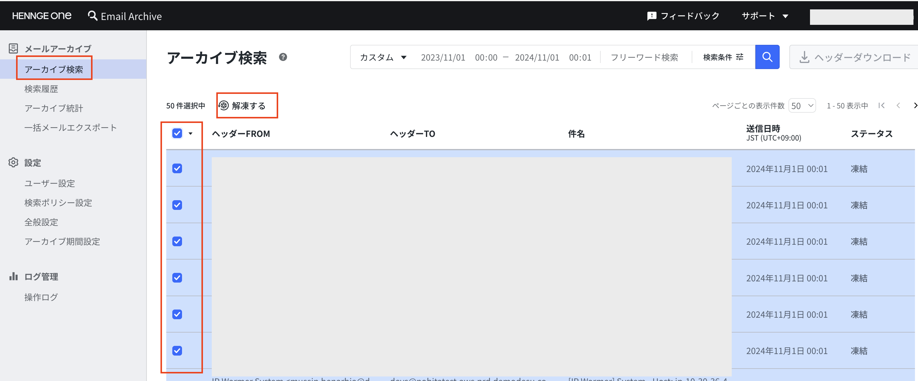This screenshot has width=918, height=381.
Task: Click the header download arrow icon
Action: (x=804, y=57)
